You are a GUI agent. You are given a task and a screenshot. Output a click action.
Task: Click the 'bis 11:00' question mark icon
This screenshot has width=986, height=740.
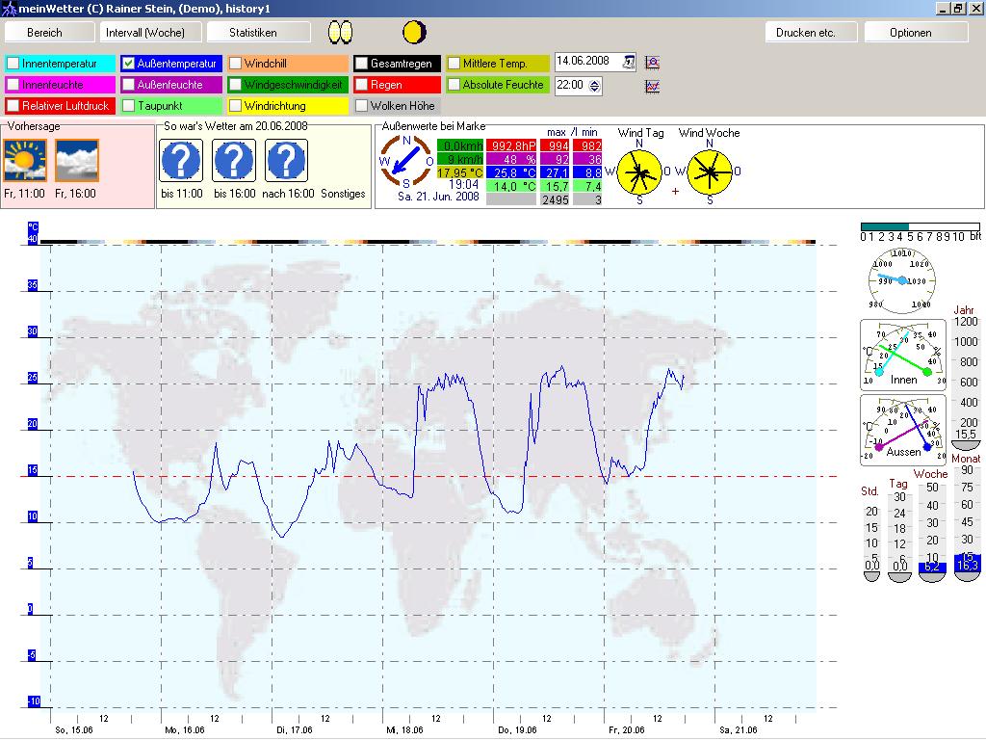tap(181, 161)
